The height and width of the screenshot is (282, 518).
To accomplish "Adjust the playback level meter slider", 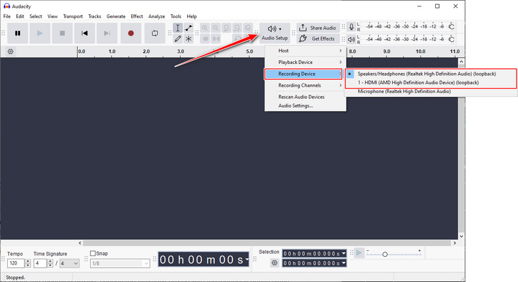I will (451, 39).
